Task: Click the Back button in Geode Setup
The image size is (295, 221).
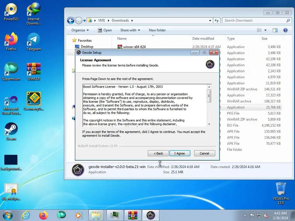Action: coord(158,153)
